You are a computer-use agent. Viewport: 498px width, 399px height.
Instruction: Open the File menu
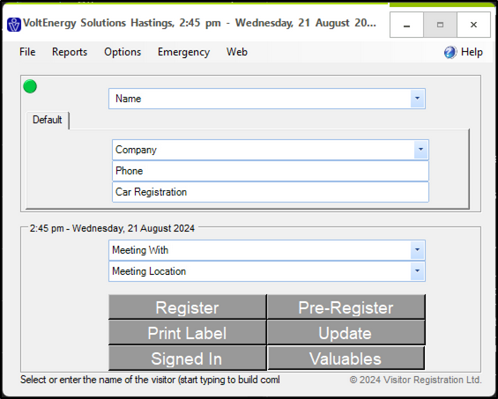click(x=27, y=52)
